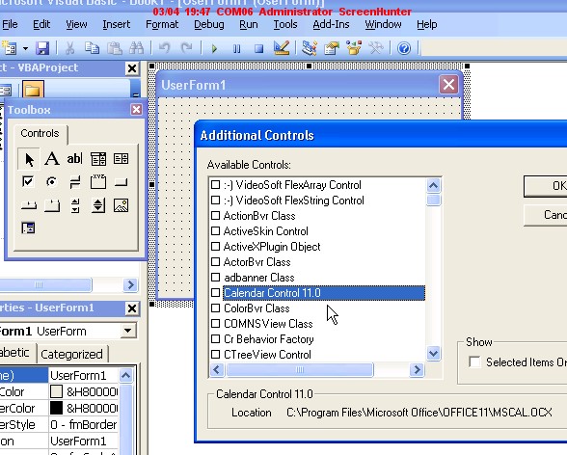Open Toolbox hammer-wrench toolbar icon
This screenshot has width=567, height=455.
pyautogui.click(x=376, y=48)
